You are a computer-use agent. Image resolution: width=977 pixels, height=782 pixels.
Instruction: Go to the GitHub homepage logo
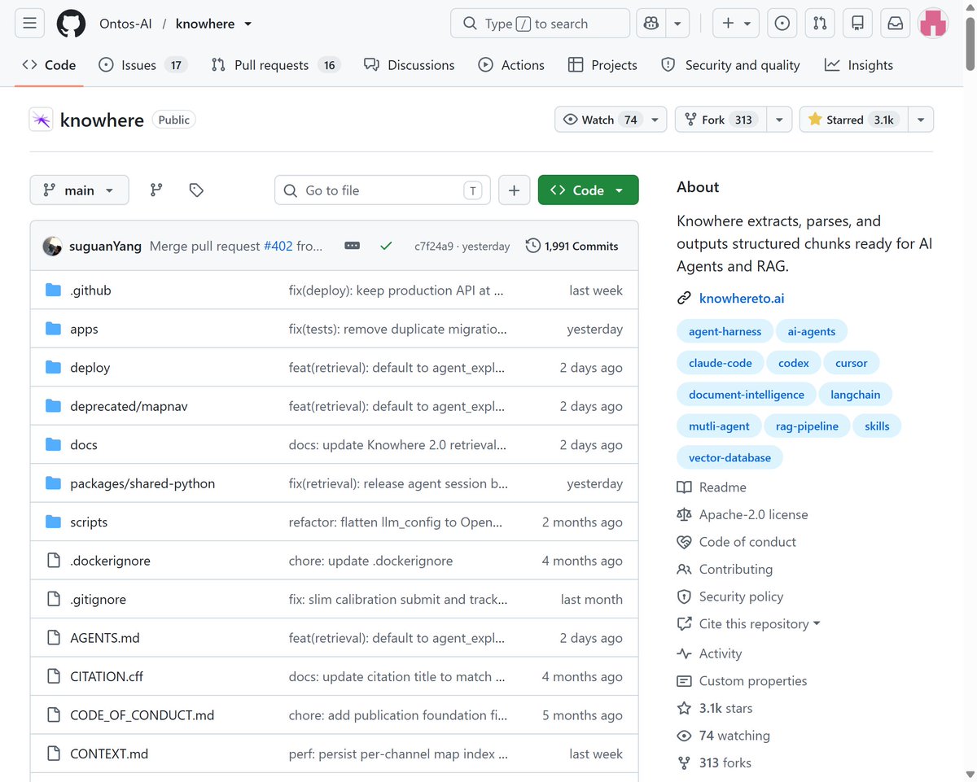(71, 24)
